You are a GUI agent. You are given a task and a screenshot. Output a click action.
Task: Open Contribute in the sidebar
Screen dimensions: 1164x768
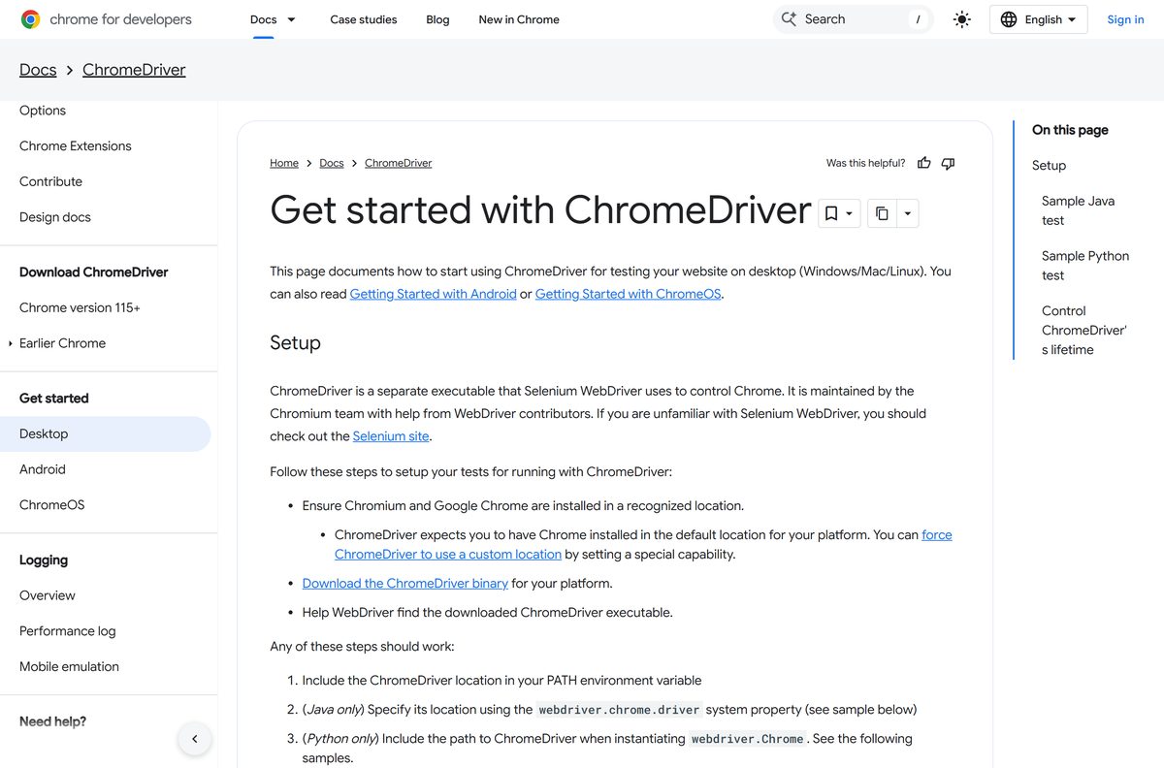[x=50, y=181]
